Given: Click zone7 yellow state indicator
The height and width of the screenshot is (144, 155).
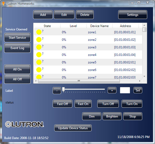Looking at the screenshot, I should pyautogui.click(x=39, y=77).
